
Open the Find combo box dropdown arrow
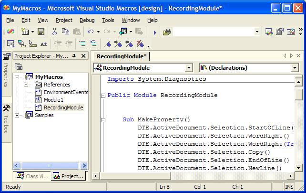coord(257,32)
